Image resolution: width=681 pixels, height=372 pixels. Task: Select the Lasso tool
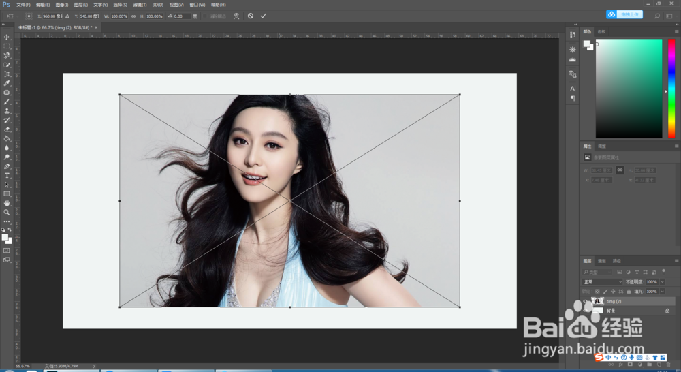(x=7, y=55)
